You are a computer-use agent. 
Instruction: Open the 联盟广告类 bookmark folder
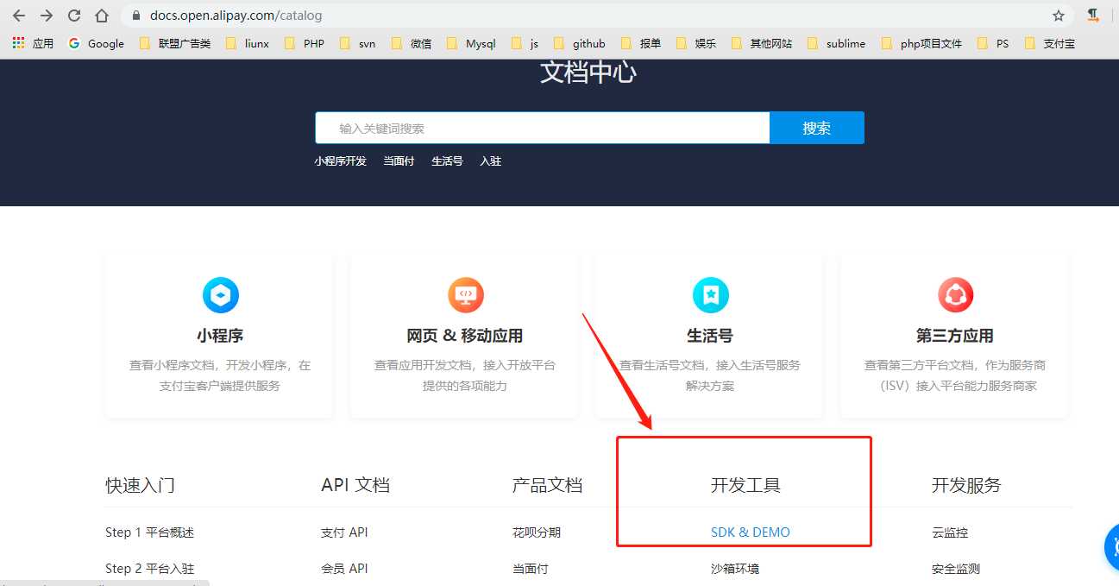coord(175,43)
